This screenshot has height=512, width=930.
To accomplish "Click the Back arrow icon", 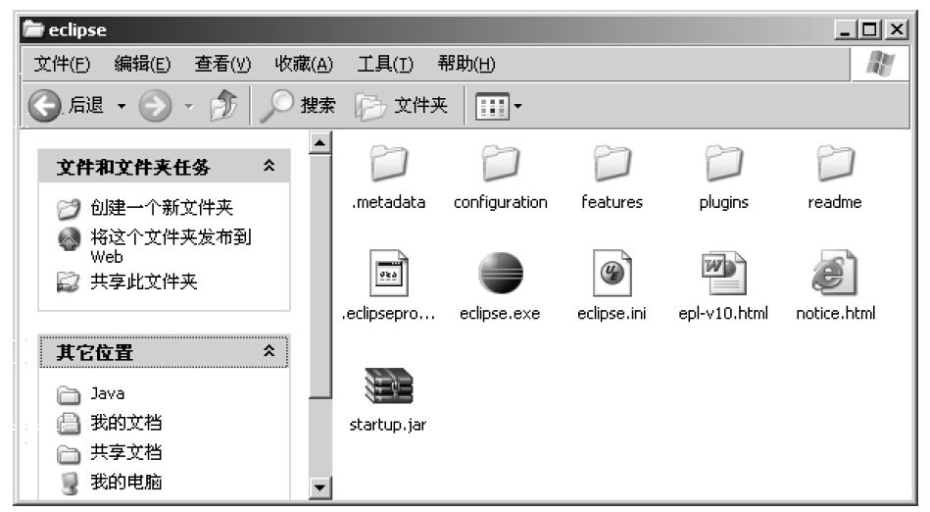I will point(45,106).
